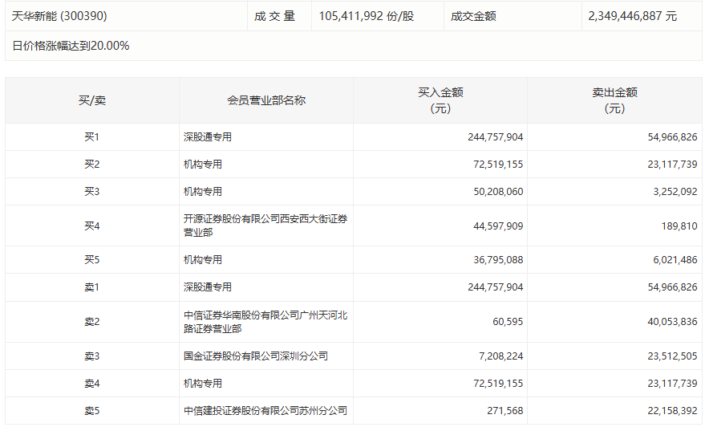The width and height of the screenshot is (705, 431).
Task: Click sell amount 54,966,826 in 卖1 row
Action: [672, 287]
